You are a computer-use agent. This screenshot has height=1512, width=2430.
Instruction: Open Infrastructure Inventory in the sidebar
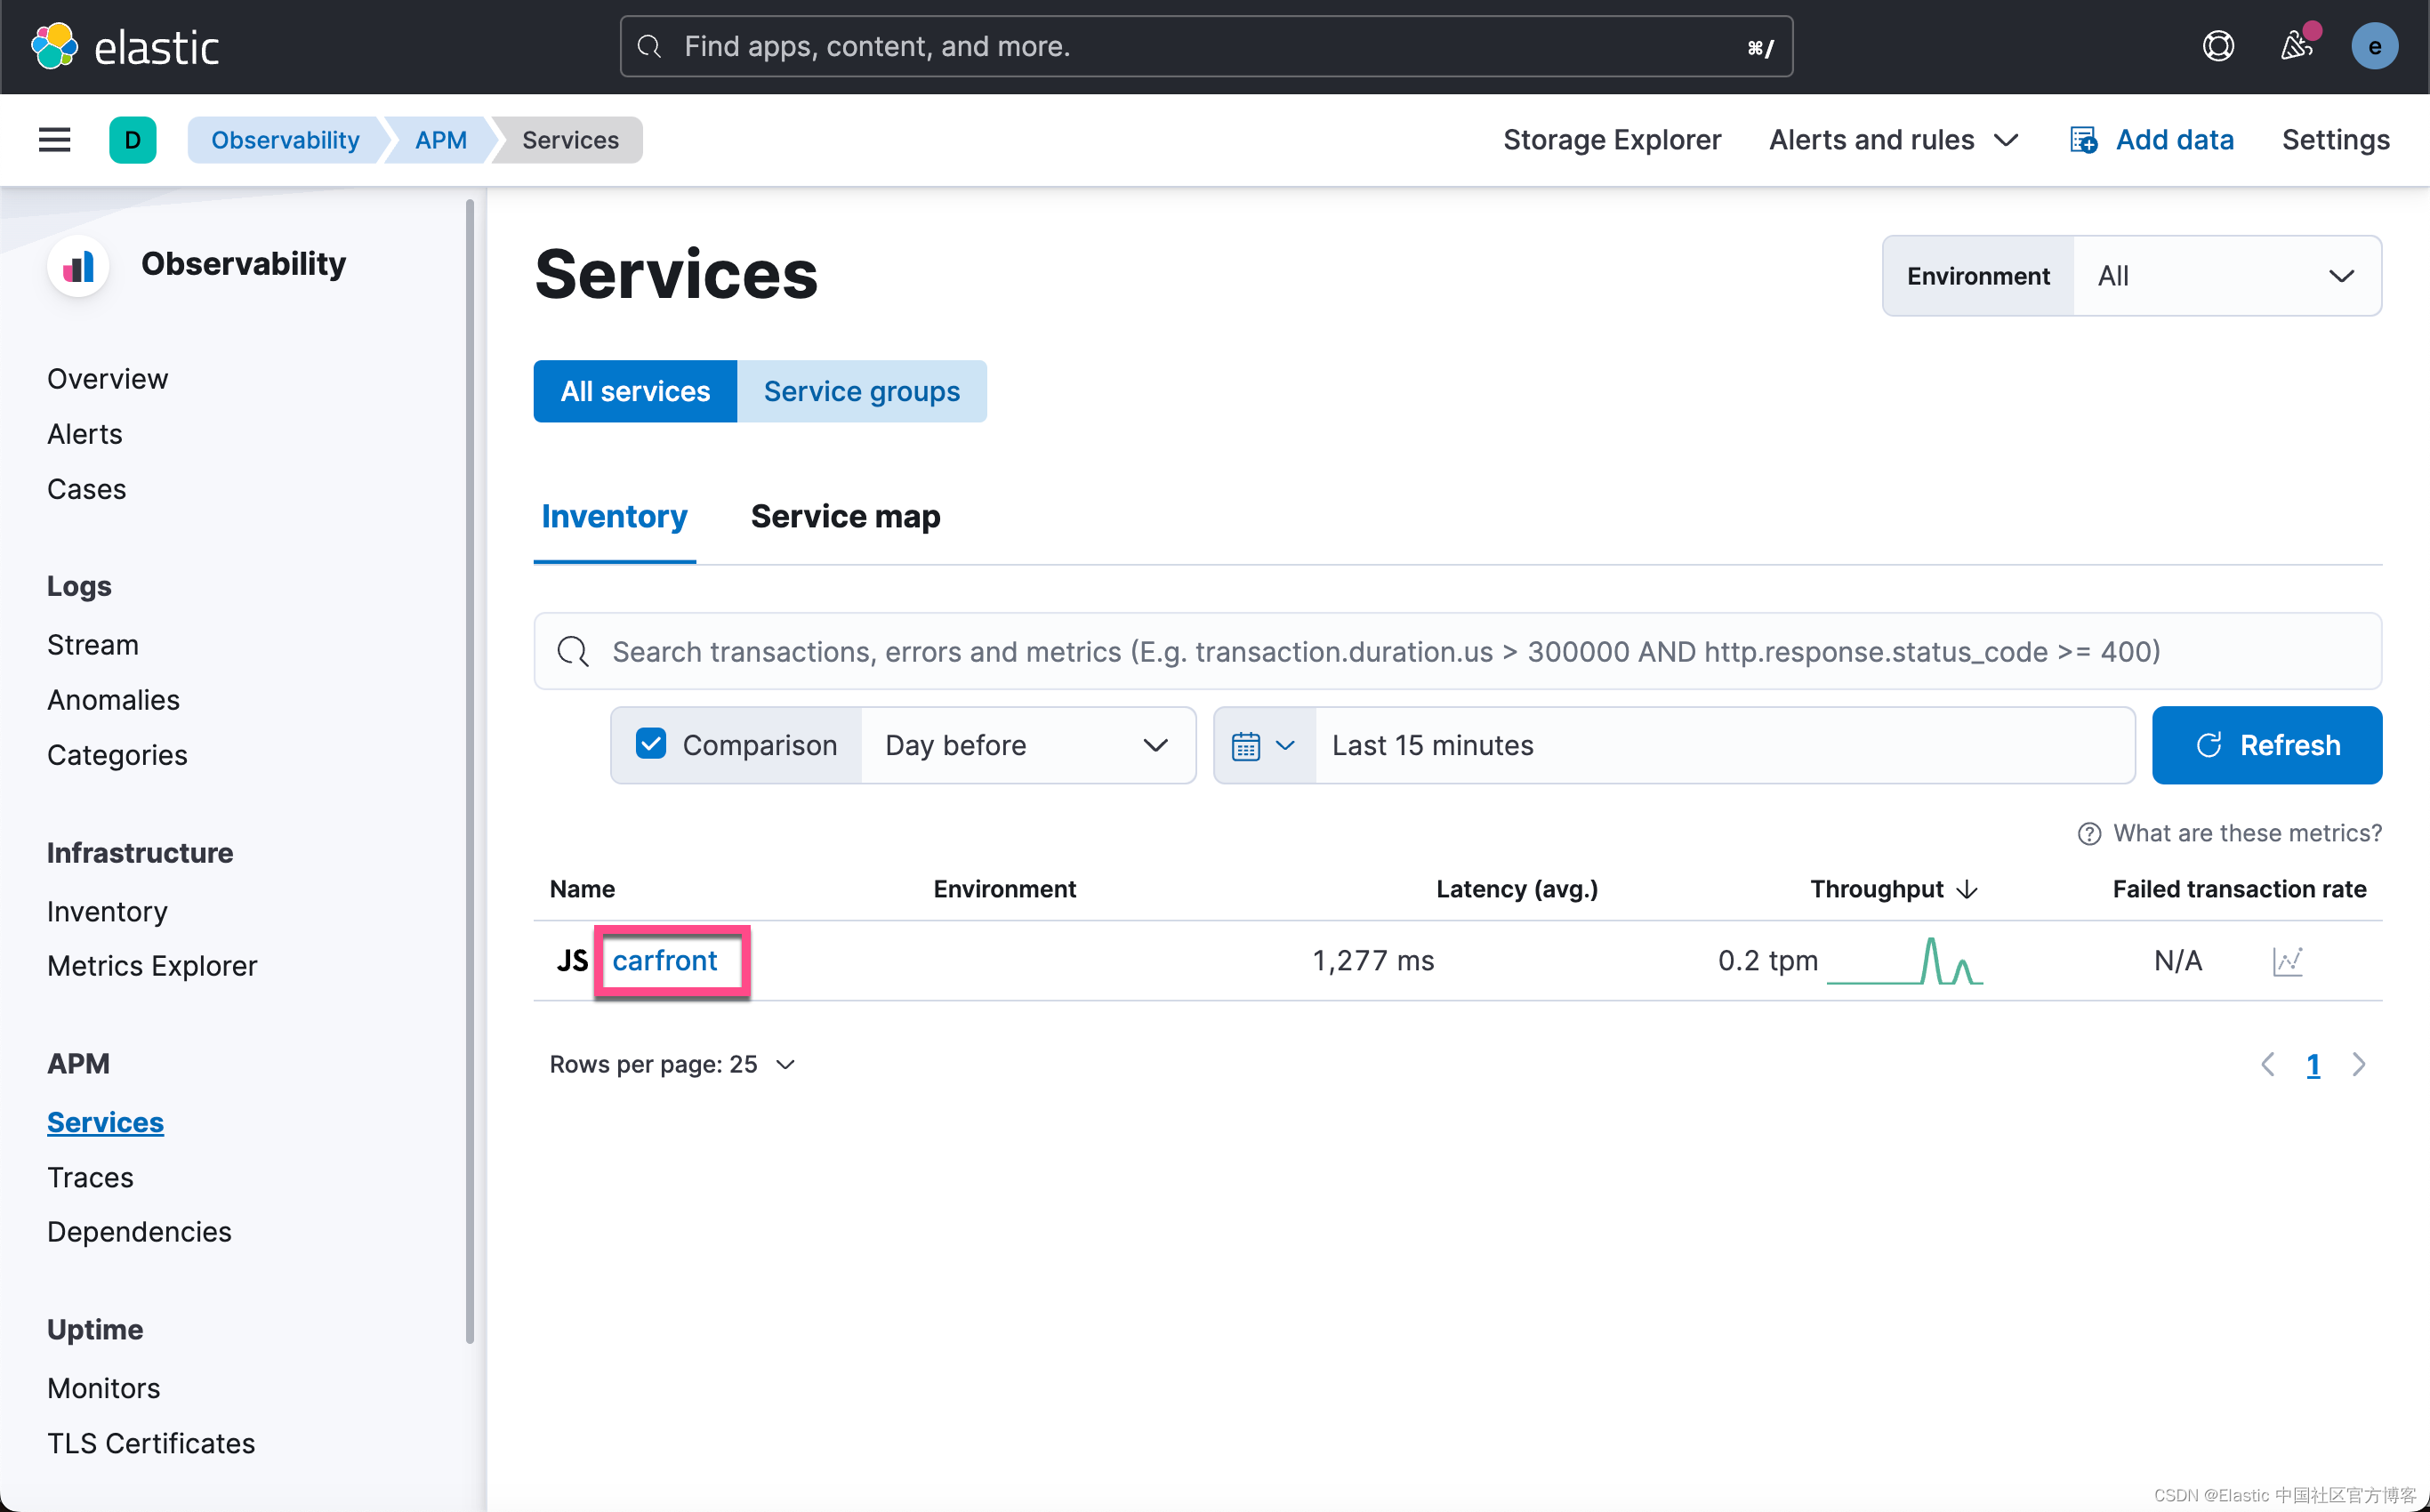click(x=107, y=913)
